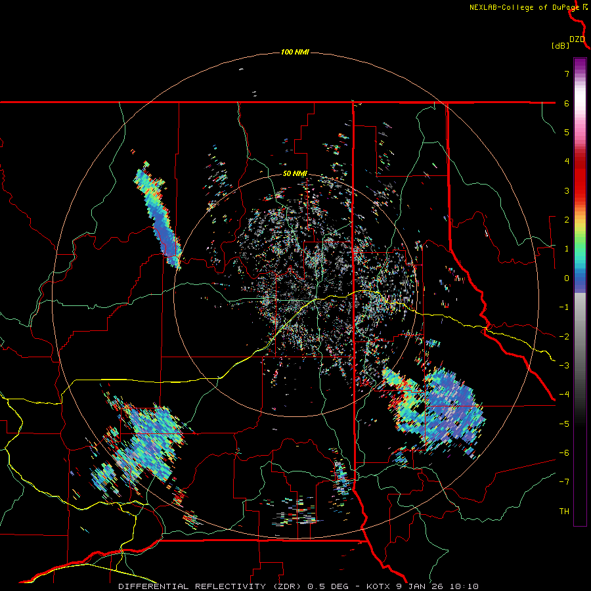Image resolution: width=591 pixels, height=591 pixels.
Task: Click the 6 value on color scale
Action: pyautogui.click(x=567, y=103)
